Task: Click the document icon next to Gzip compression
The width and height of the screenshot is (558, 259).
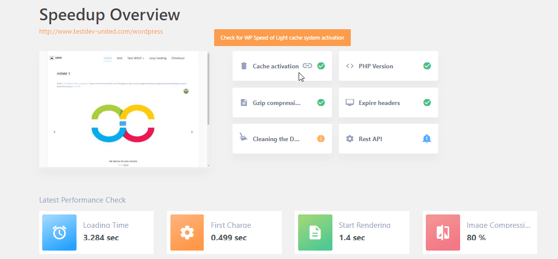Action: click(x=243, y=103)
